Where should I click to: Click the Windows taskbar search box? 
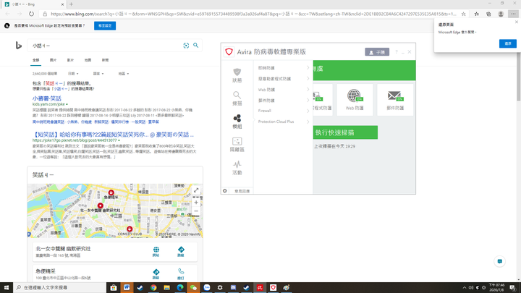coord(60,287)
